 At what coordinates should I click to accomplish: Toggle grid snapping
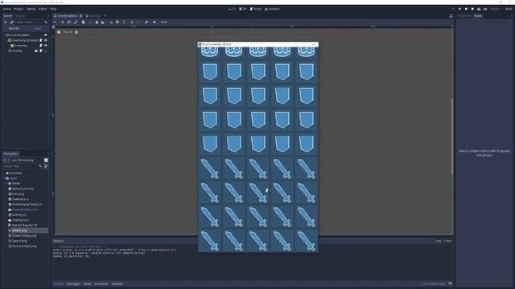click(x=117, y=22)
